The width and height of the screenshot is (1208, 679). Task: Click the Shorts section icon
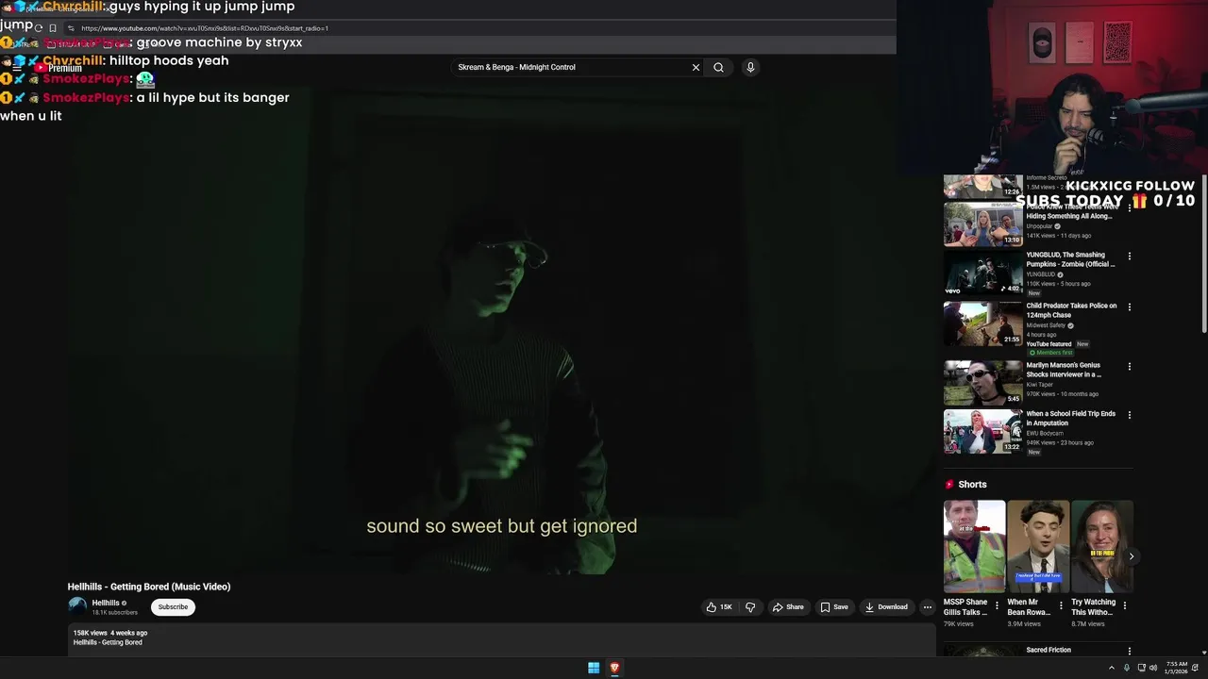[949, 485]
